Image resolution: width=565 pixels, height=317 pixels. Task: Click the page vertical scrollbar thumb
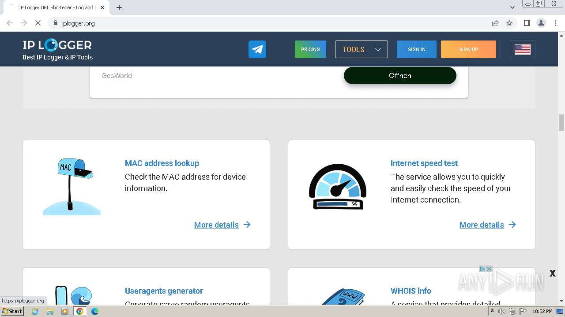tap(561, 123)
